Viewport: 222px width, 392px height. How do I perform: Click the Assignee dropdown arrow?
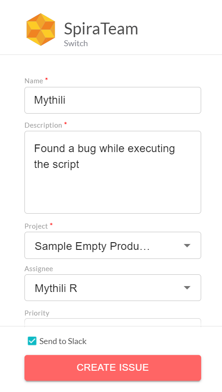click(187, 288)
